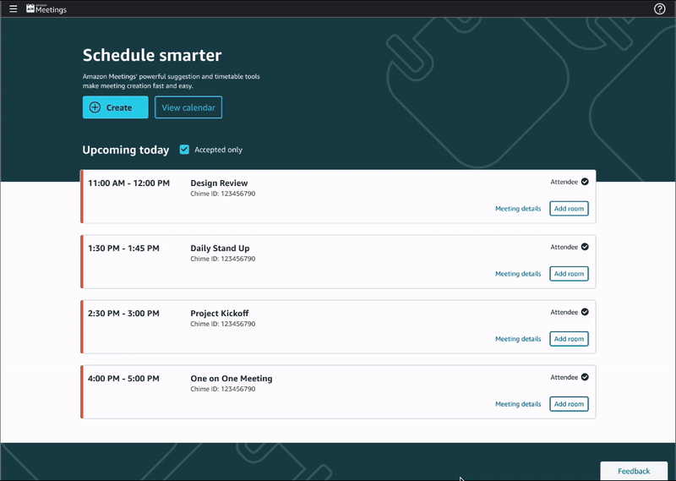The width and height of the screenshot is (676, 481).
Task: Click the attendee checkmark icon for Daily Stand Up
Action: [585, 247]
